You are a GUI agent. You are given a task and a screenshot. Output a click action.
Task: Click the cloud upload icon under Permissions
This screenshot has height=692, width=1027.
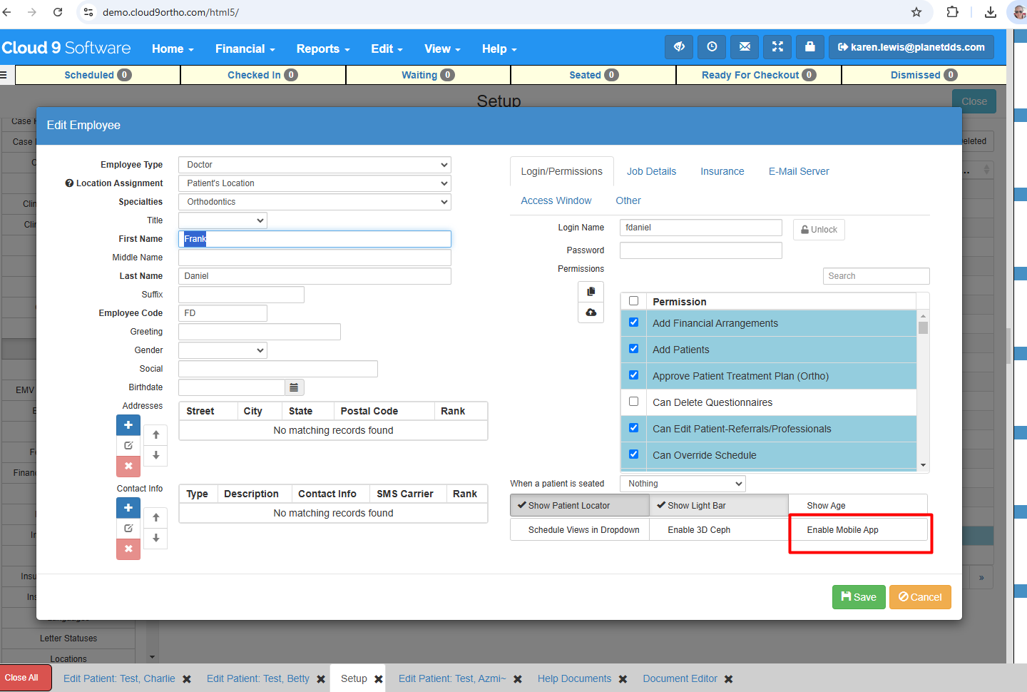tap(591, 312)
